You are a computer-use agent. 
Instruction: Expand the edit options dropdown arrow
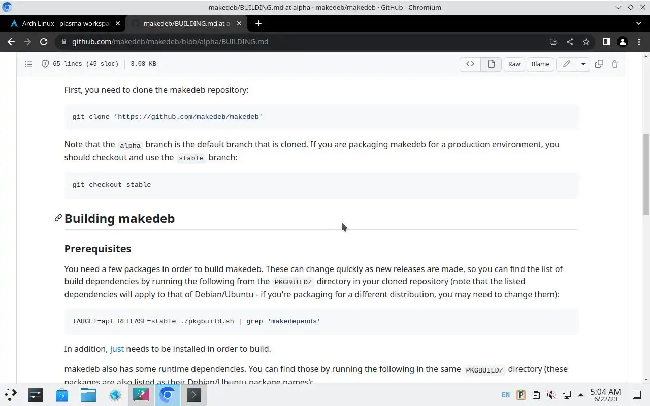click(583, 64)
